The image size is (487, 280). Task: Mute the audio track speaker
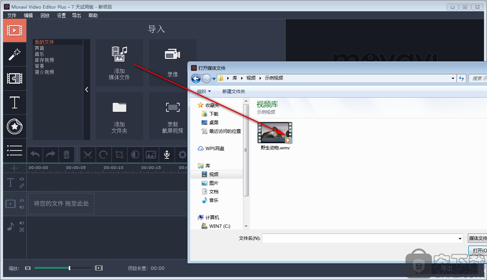click(22, 223)
